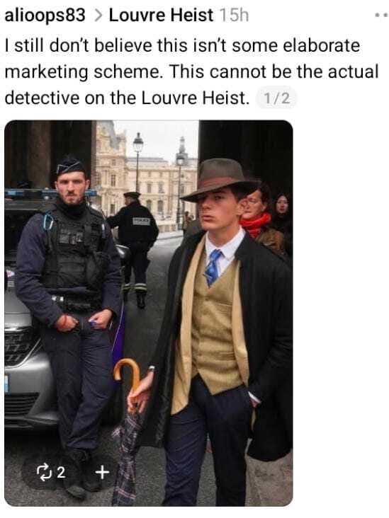Open the attached photo in full view
Viewport: 389px width, 518px height.
tap(149, 313)
